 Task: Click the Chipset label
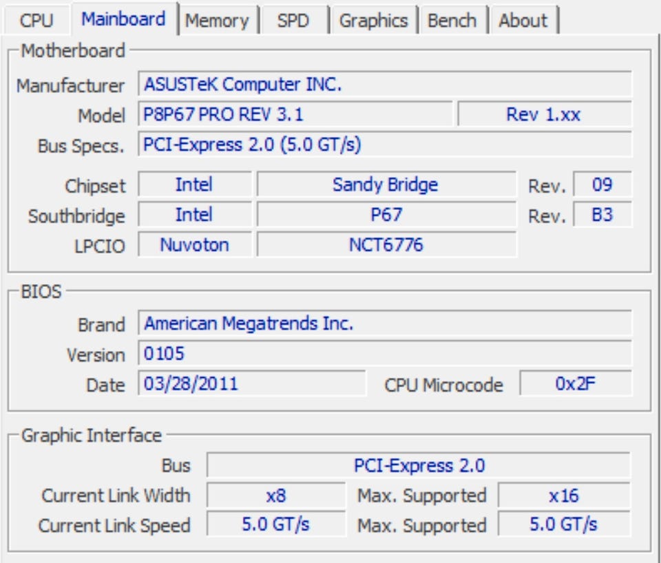(95, 186)
